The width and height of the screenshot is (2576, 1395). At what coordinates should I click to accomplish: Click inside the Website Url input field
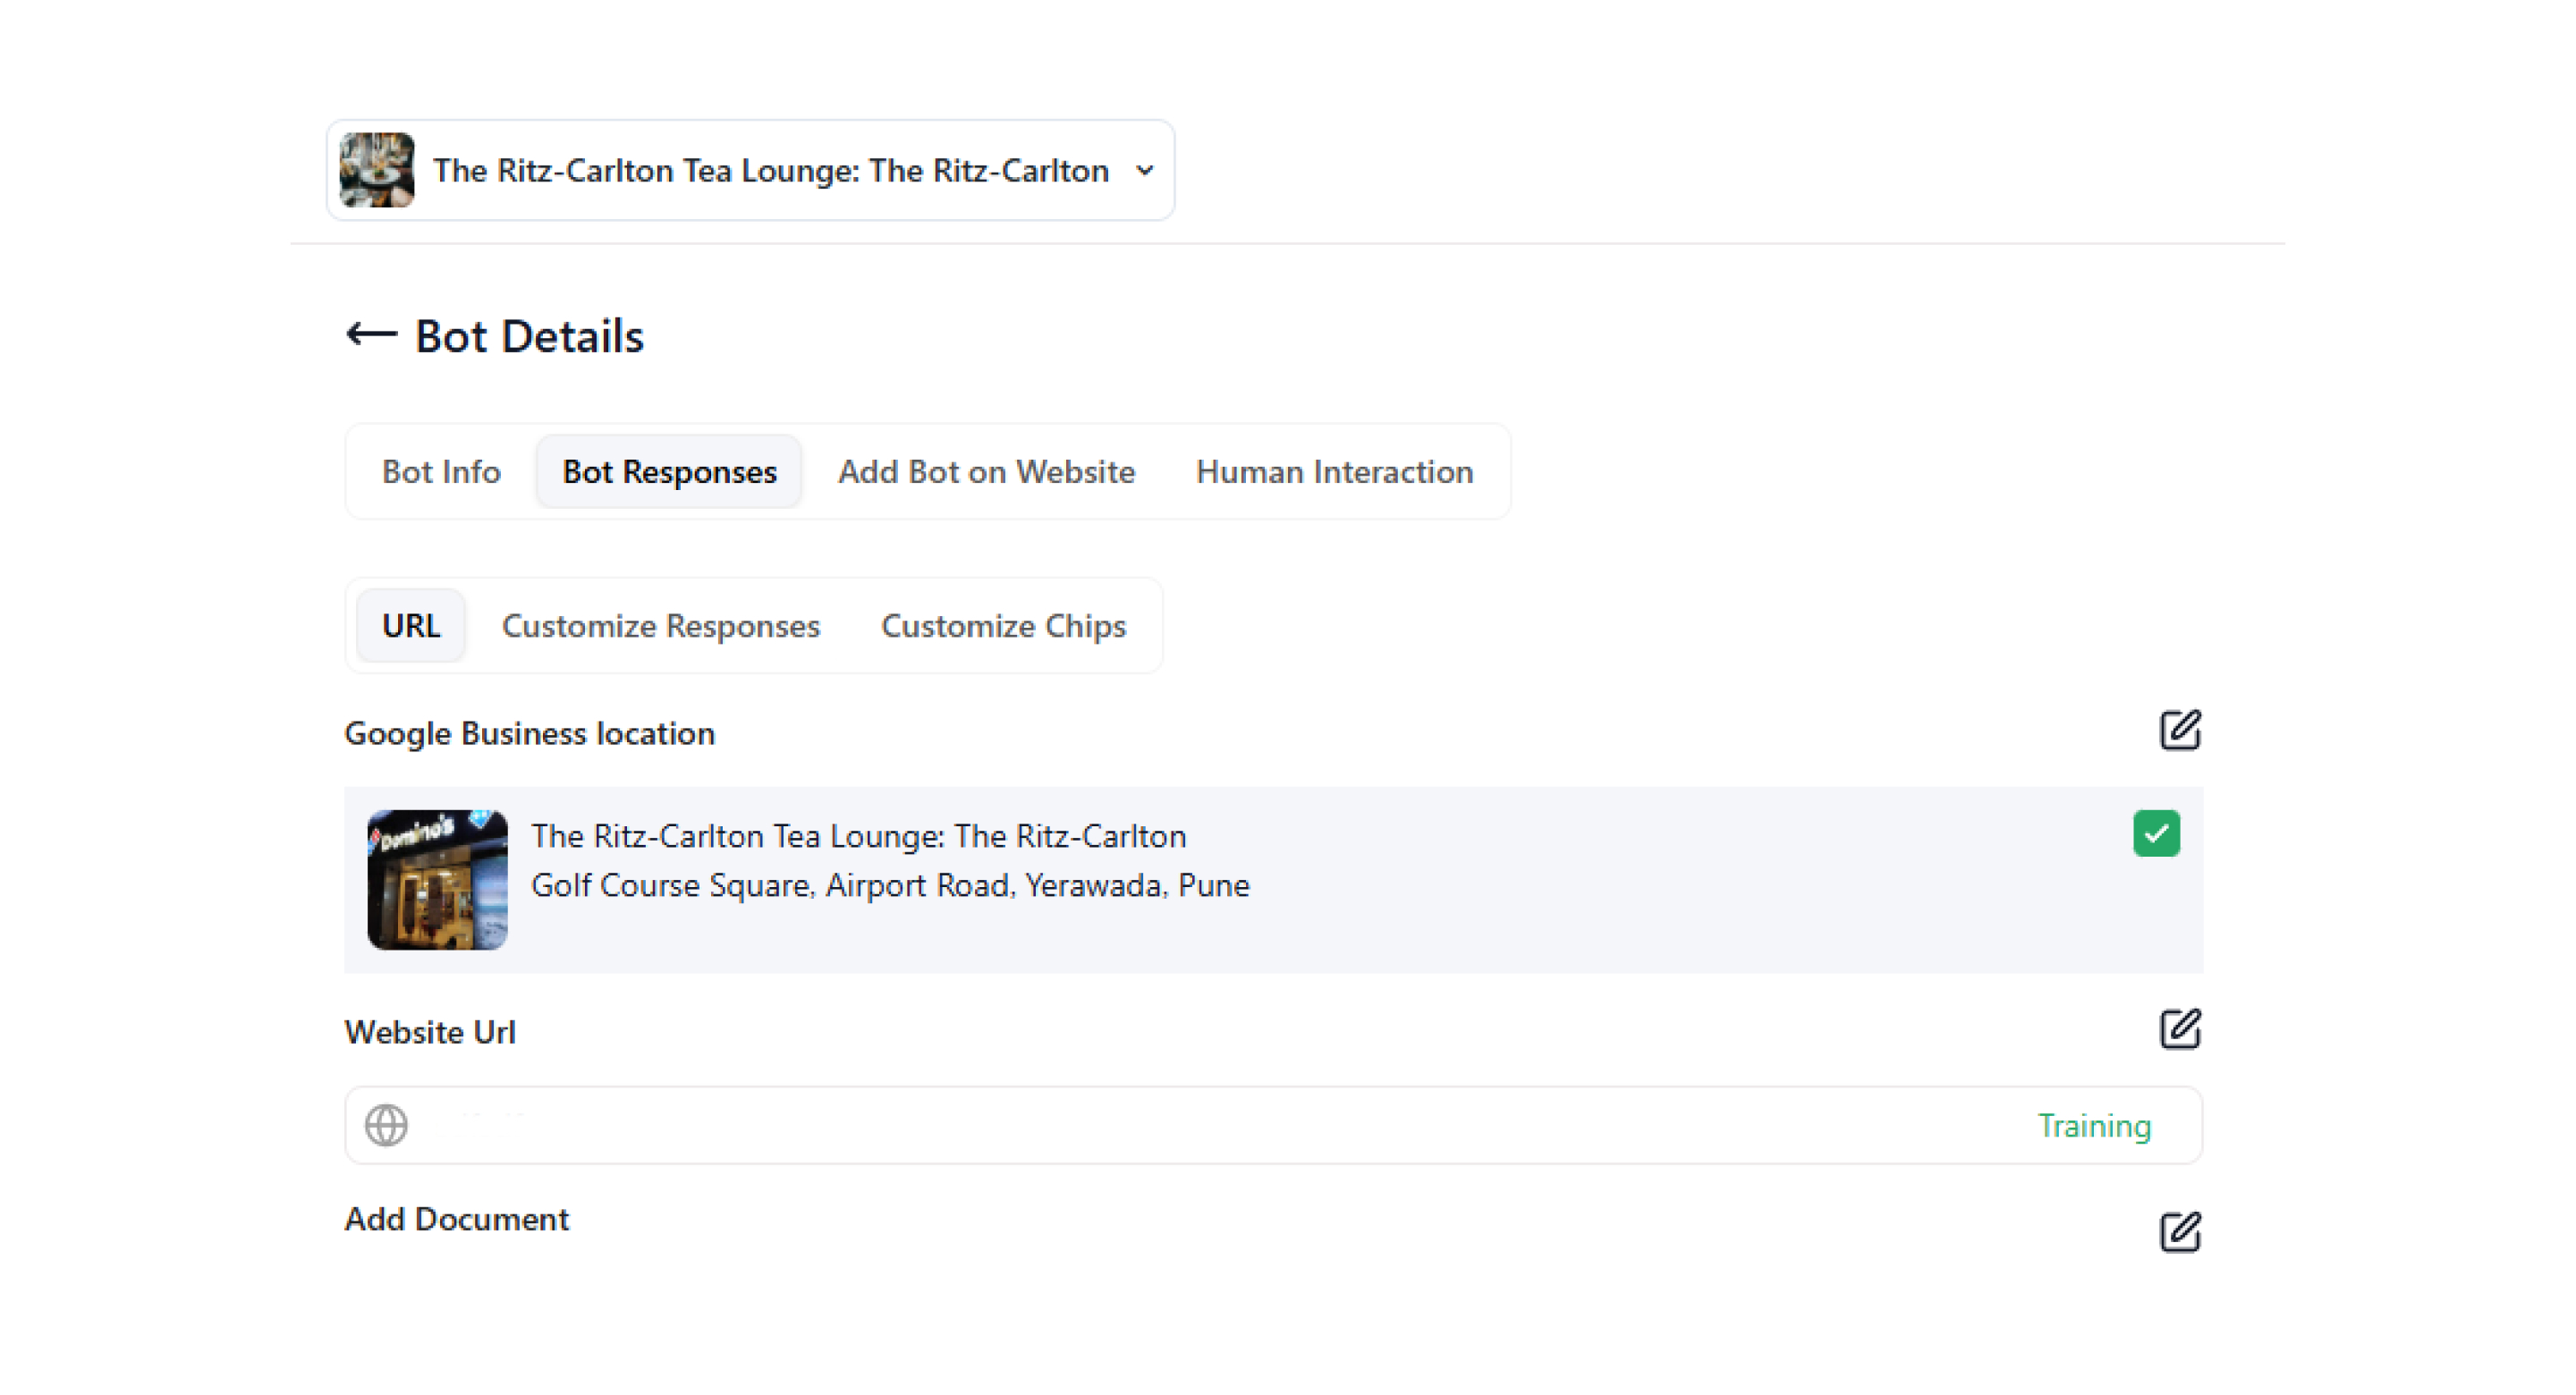pos(1200,1126)
